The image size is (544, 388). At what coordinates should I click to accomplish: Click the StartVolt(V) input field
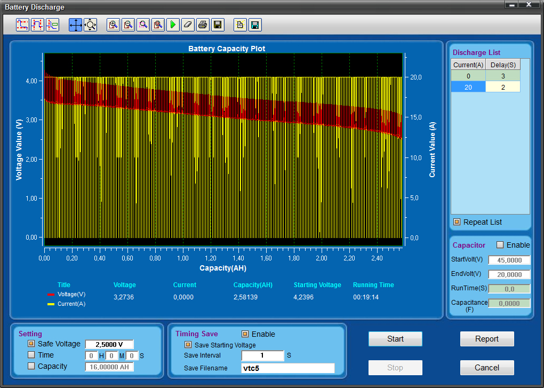coord(509,260)
